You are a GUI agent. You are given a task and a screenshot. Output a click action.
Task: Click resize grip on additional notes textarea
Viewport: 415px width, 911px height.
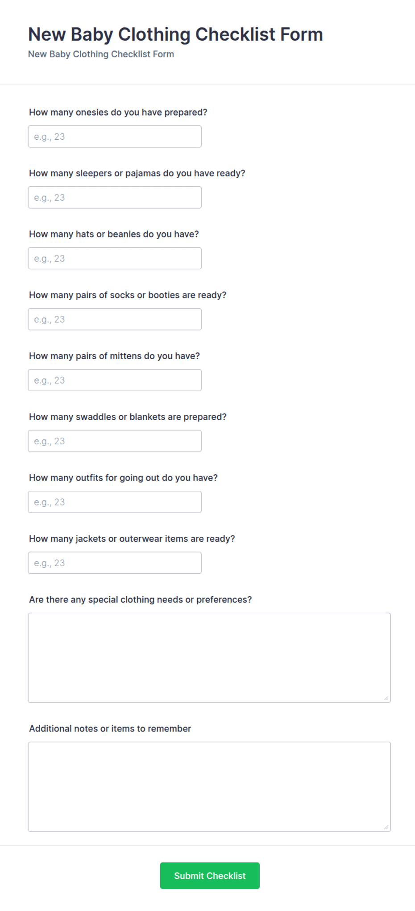[x=386, y=827]
